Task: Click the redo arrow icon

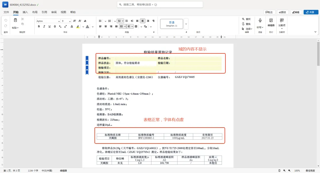Action: (x=6, y=26)
